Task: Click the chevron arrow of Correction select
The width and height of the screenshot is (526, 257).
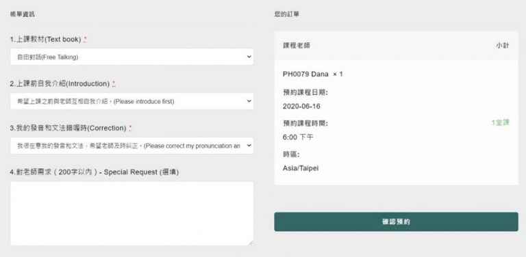Action: click(x=249, y=145)
